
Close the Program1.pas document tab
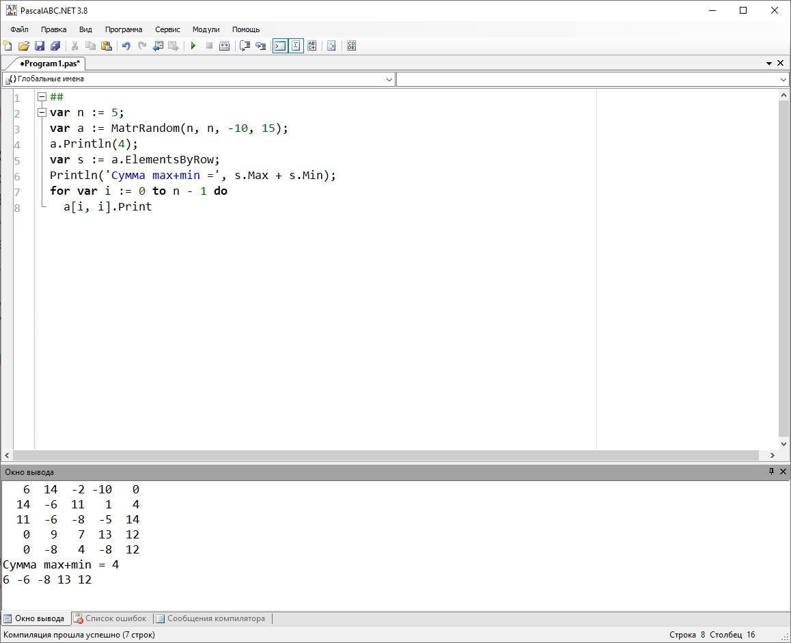[780, 63]
